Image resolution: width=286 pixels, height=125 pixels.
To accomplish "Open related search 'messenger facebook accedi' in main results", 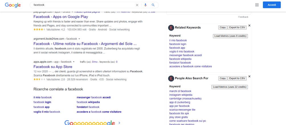I will (x=93, y=98).
